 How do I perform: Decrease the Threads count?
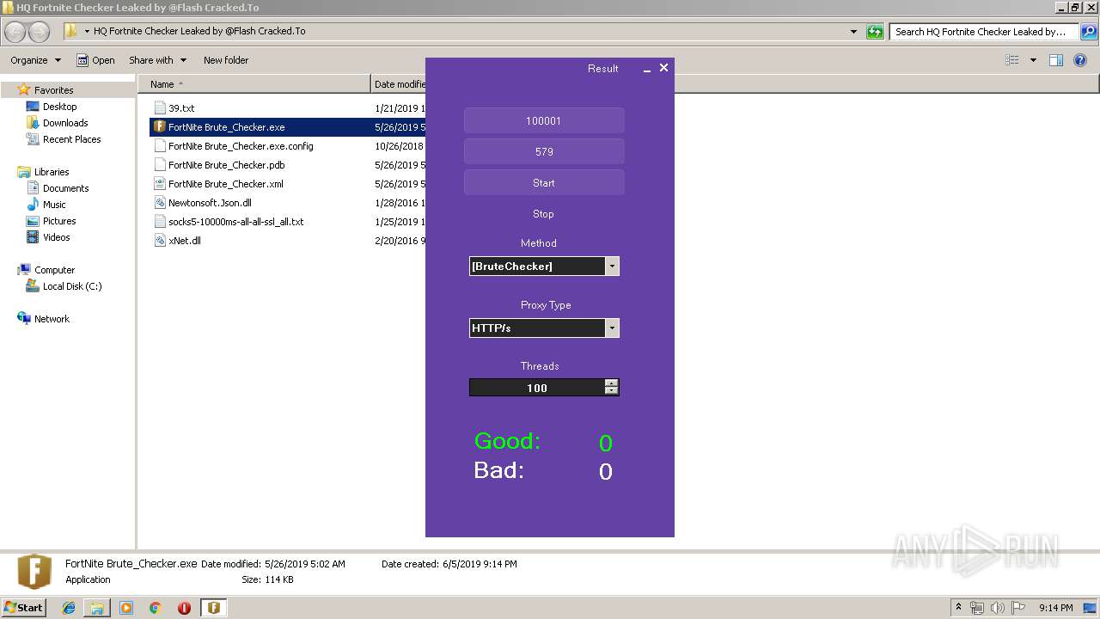(x=611, y=392)
